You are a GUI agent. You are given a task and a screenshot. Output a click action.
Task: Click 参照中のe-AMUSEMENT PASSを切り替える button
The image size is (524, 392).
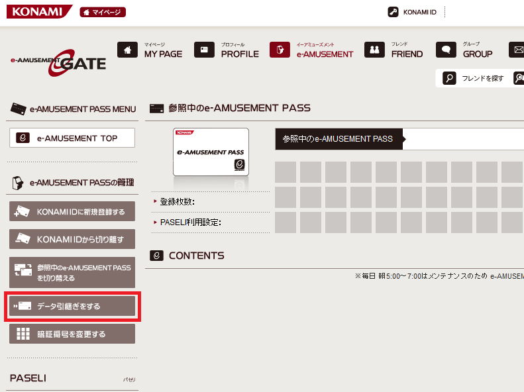[72, 272]
